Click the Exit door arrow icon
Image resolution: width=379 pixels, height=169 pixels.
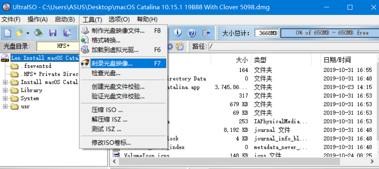click(x=206, y=33)
